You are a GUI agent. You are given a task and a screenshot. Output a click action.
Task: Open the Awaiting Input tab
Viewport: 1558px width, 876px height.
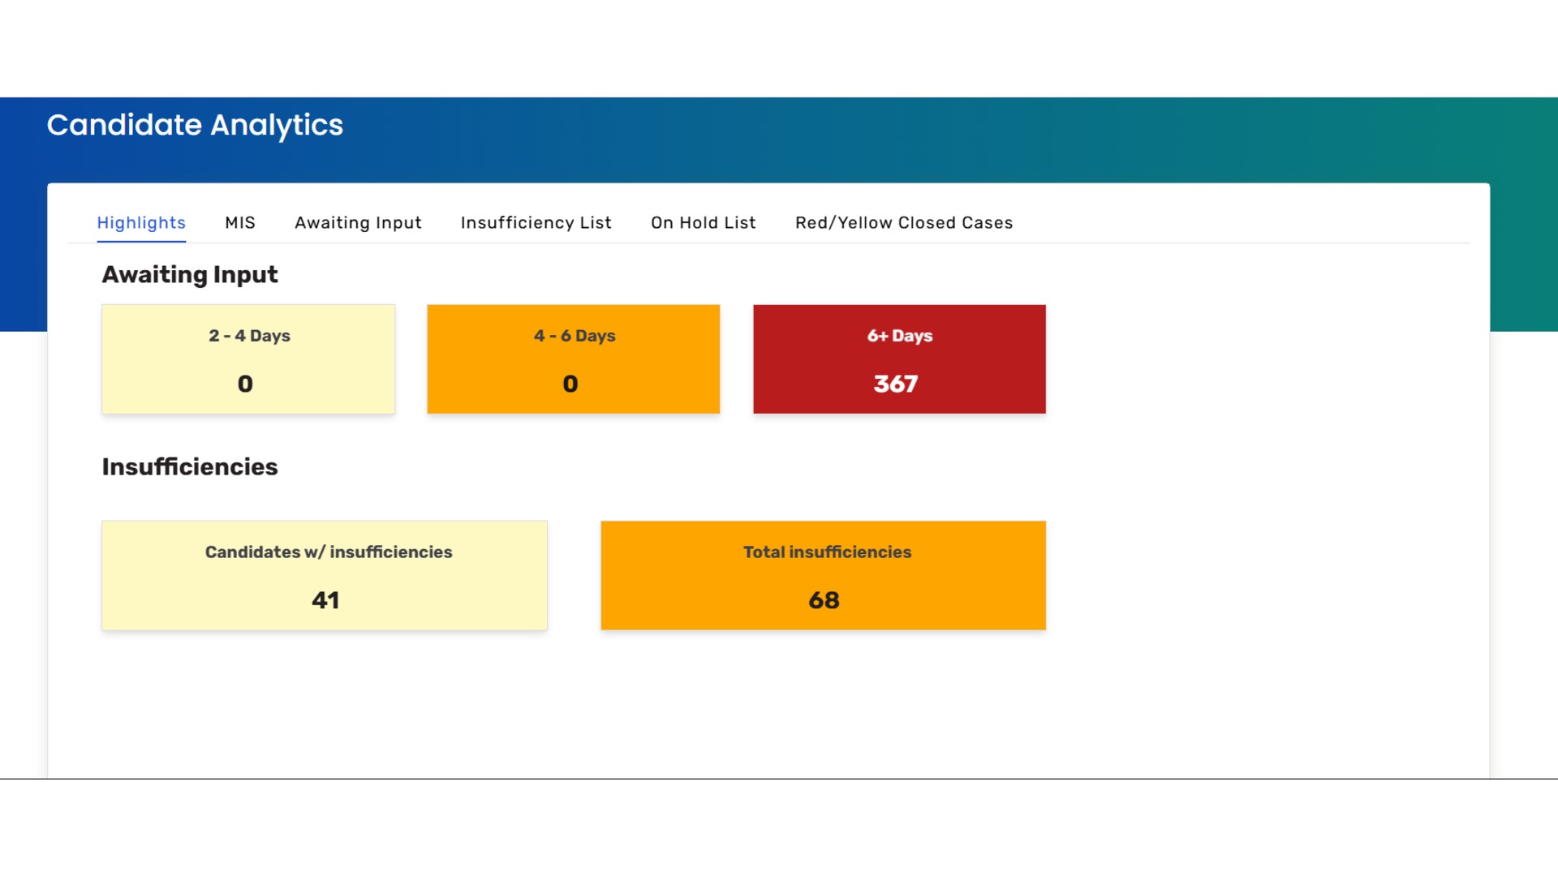pyautogui.click(x=357, y=222)
